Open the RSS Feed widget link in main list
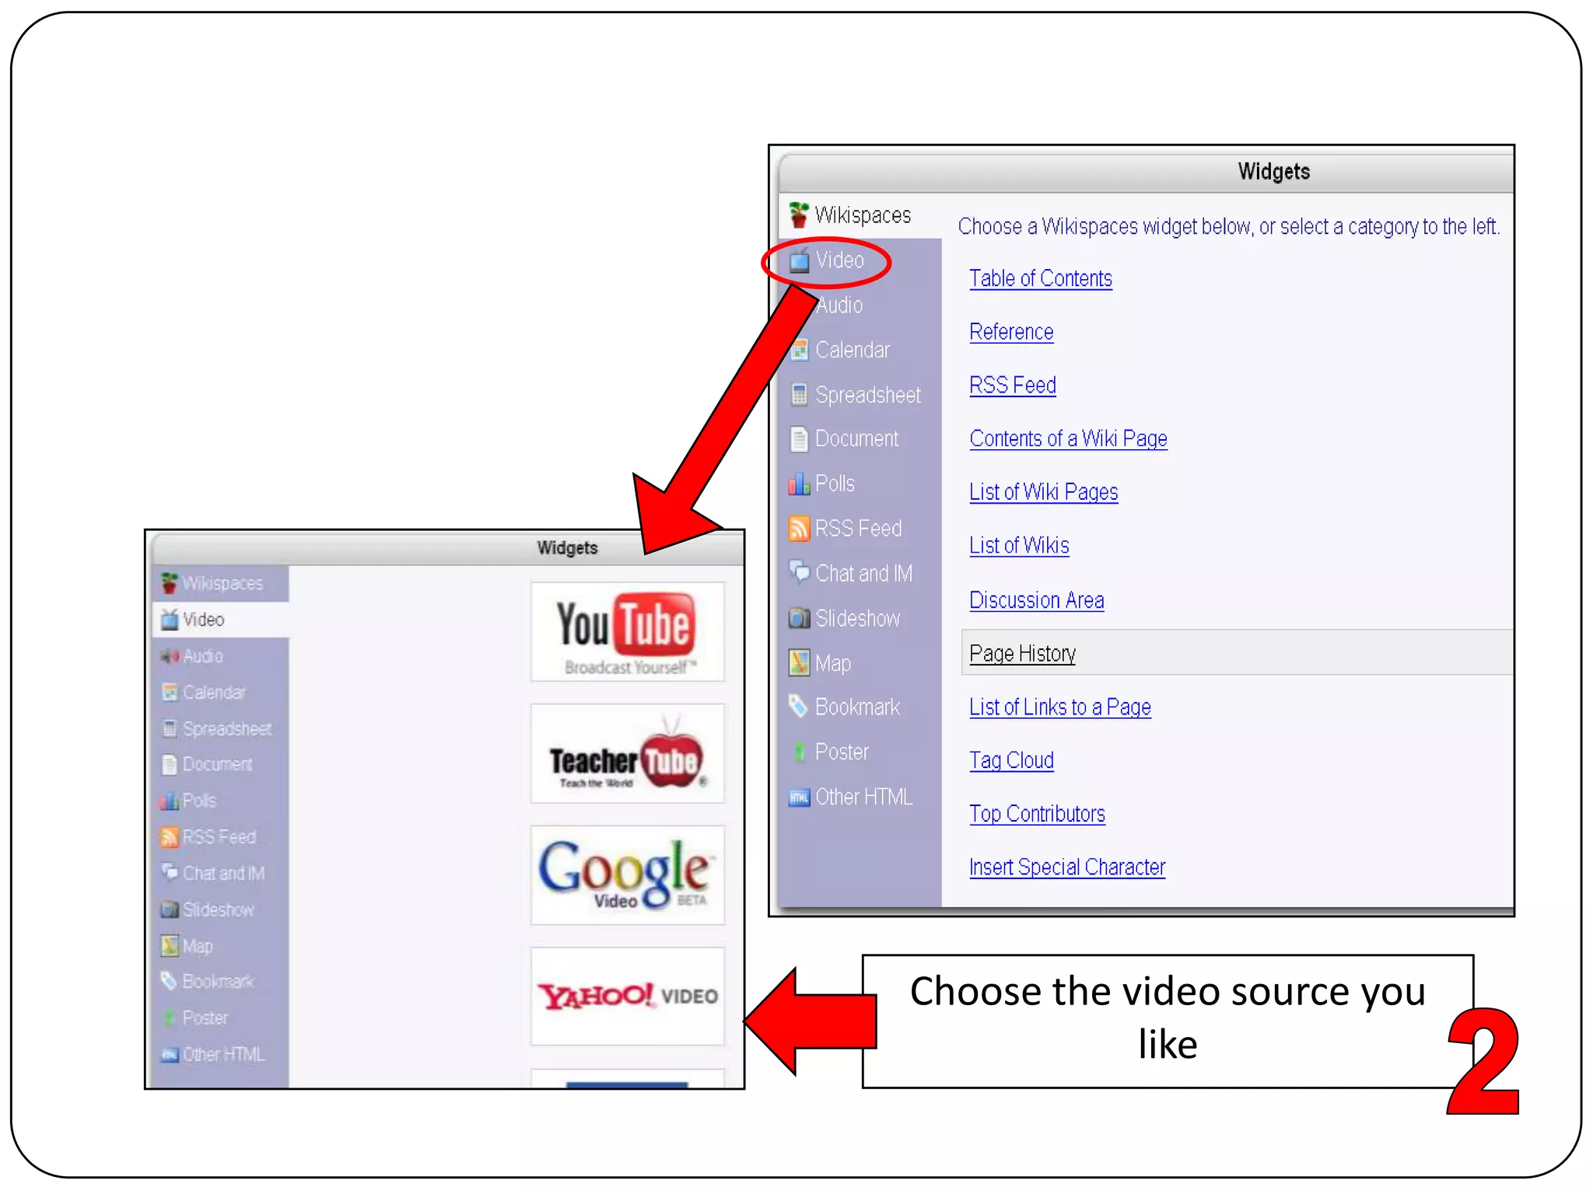This screenshot has height=1194, width=1593. tap(1013, 386)
